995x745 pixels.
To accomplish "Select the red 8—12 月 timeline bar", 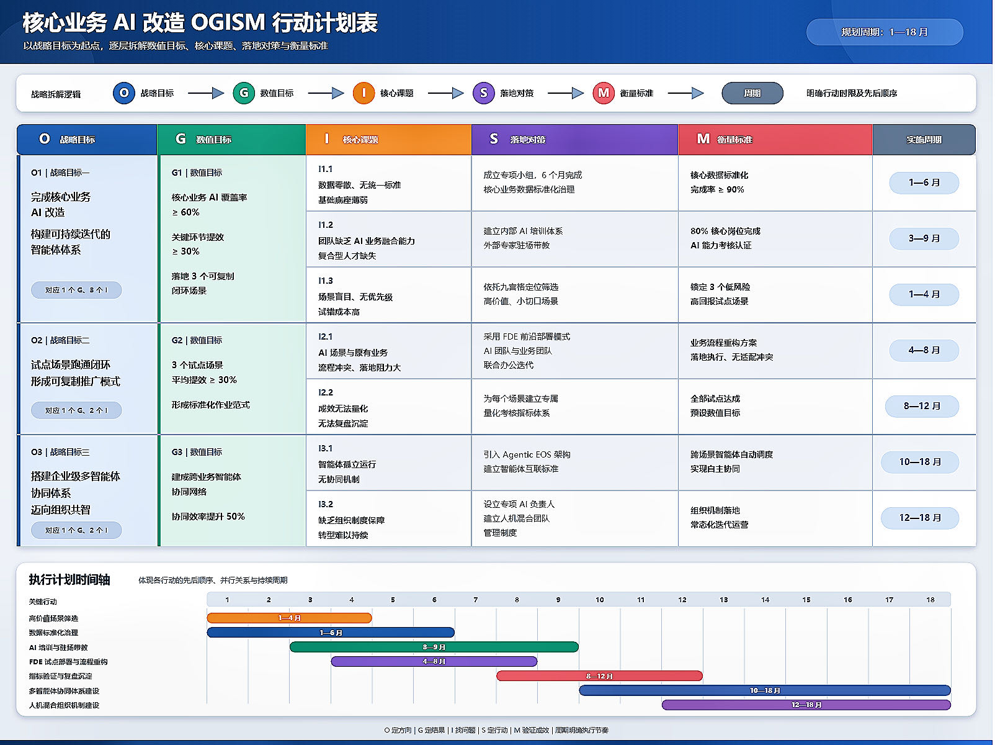I will coord(600,675).
